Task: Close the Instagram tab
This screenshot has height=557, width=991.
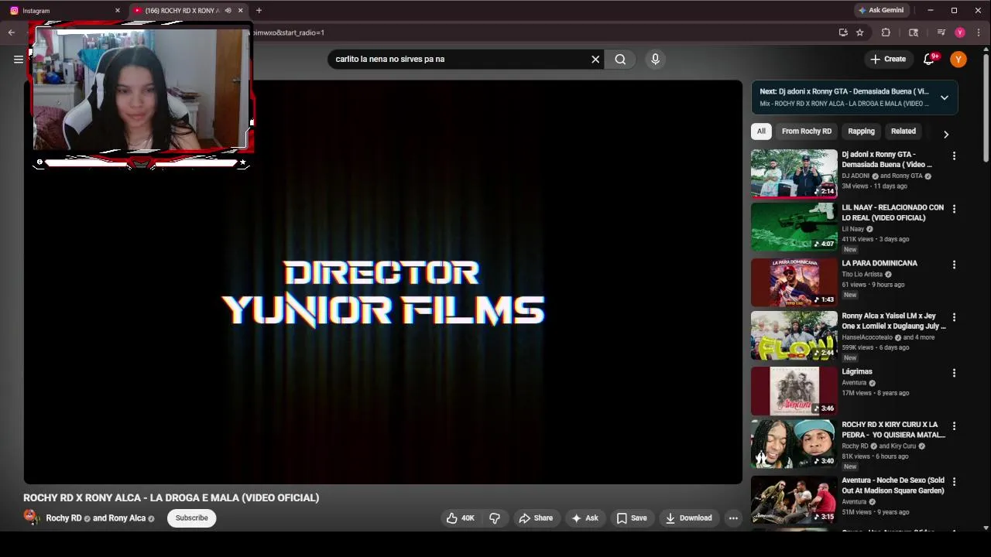Action: pyautogui.click(x=118, y=11)
